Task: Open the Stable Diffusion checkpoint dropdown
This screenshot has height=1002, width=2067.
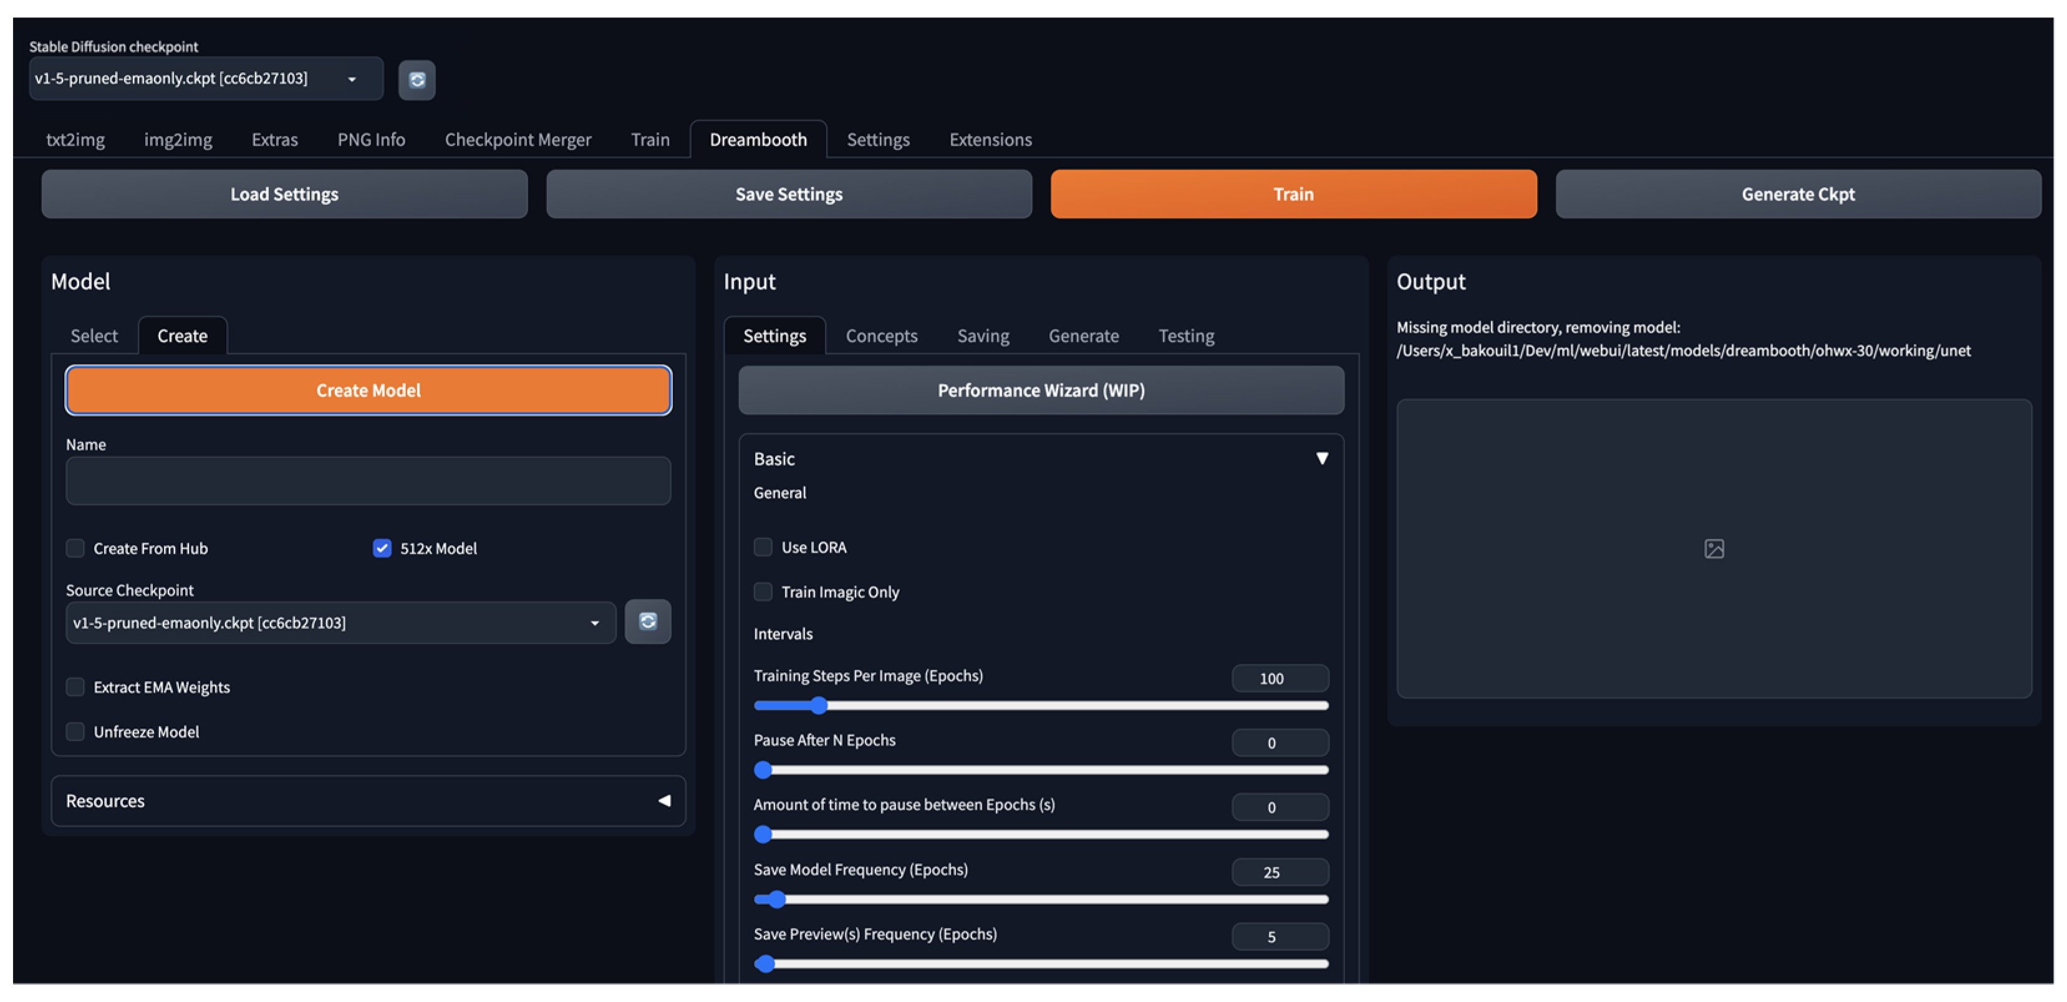Action: 352,79
